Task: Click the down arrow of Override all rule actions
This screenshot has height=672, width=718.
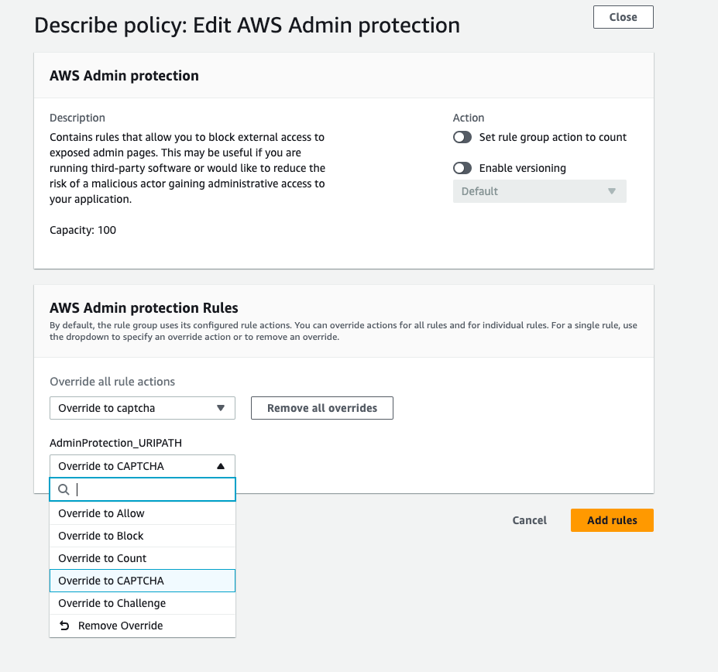Action: pyautogui.click(x=221, y=408)
